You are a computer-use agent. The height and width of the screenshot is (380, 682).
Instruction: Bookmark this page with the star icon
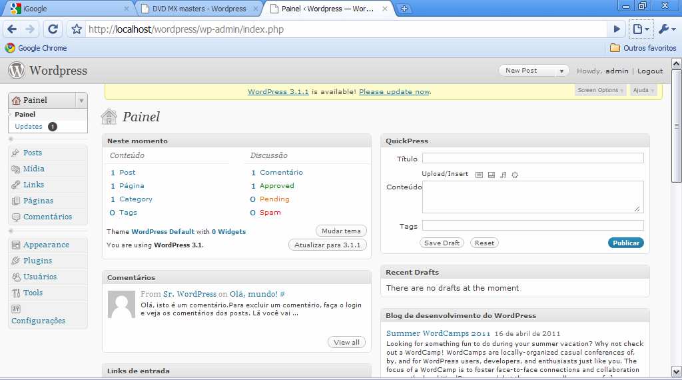(x=77, y=29)
